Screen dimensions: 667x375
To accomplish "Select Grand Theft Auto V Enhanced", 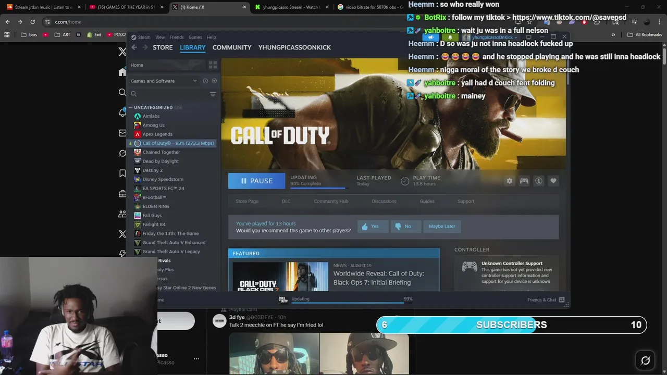I will [x=173, y=242].
